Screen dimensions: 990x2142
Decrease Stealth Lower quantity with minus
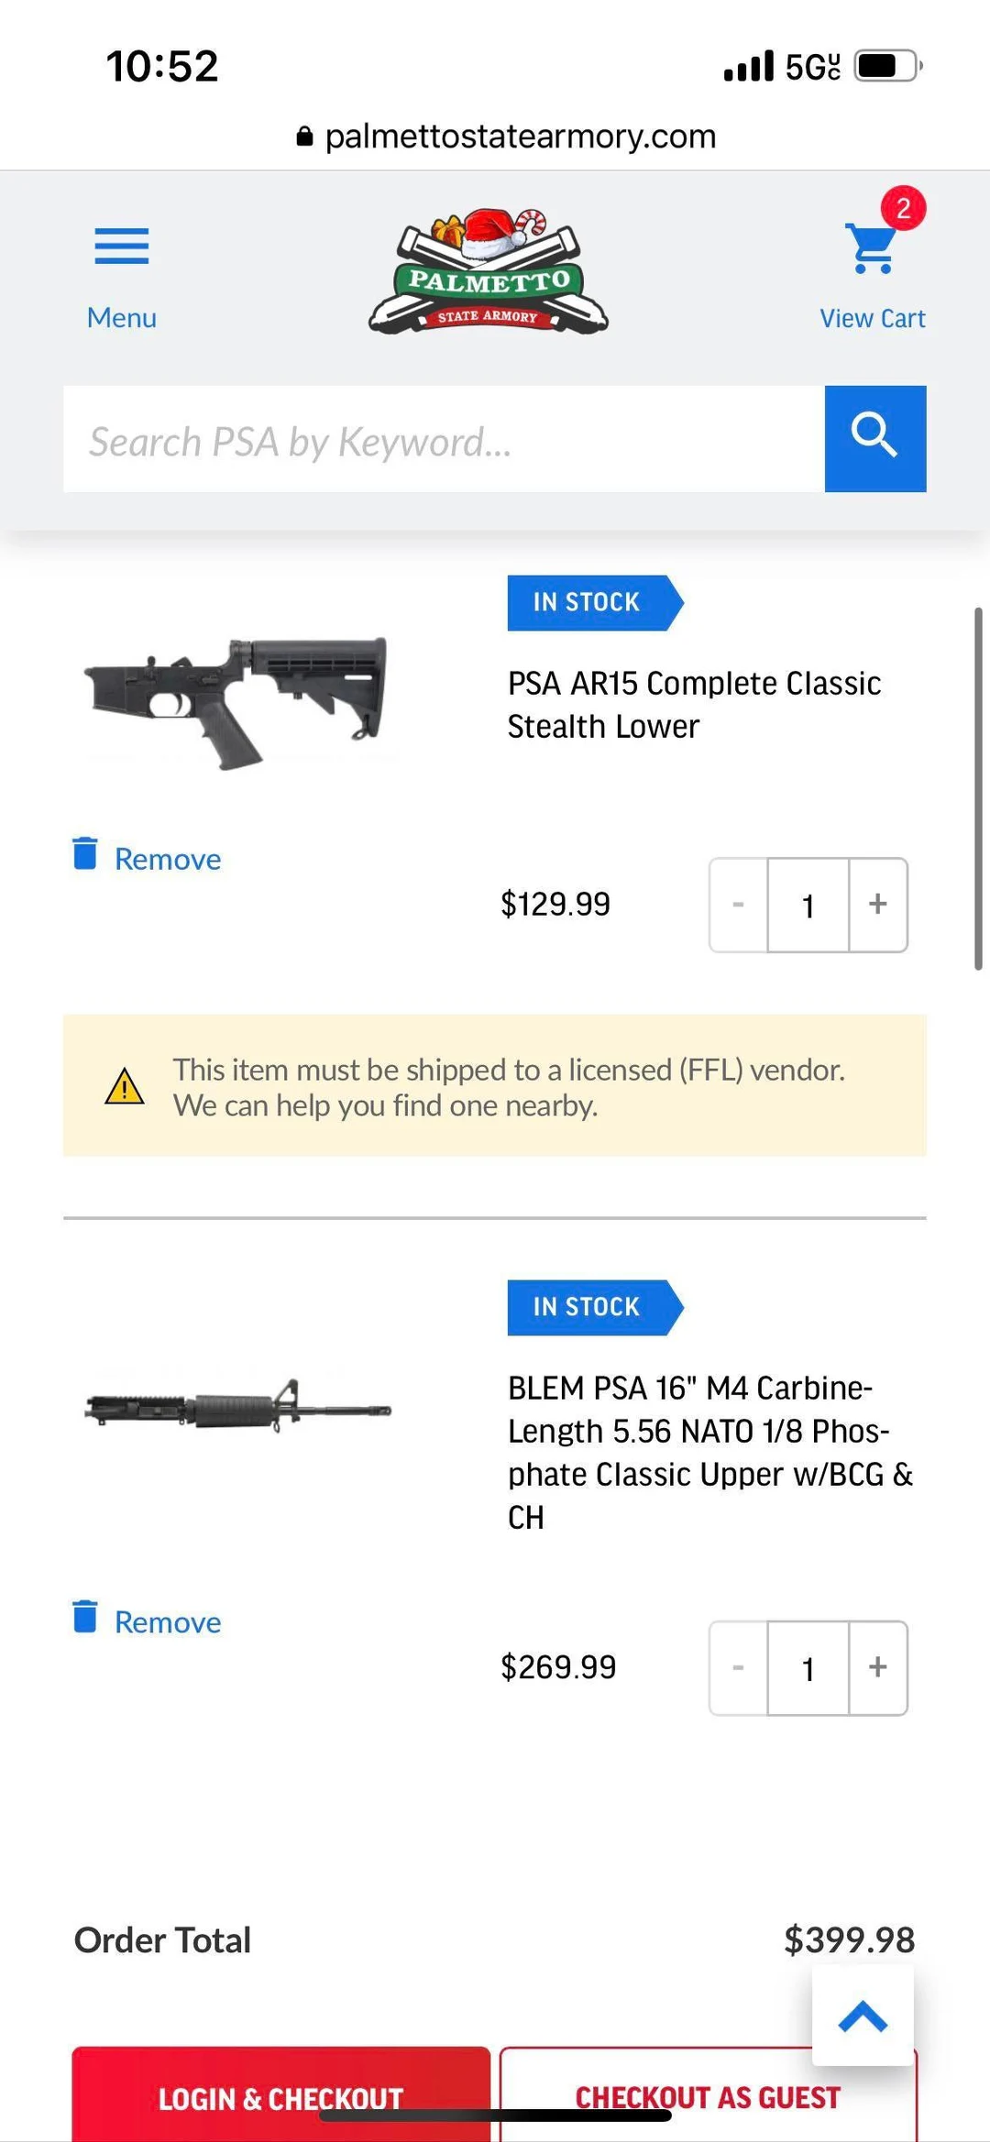tap(738, 905)
